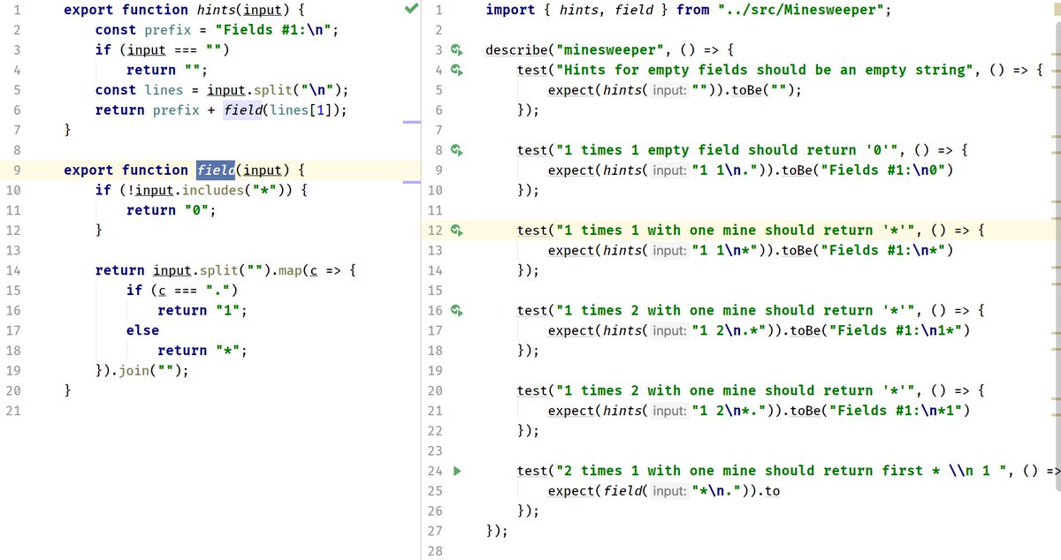Screen dimensions: 1061x560
Task: Click the input: parameter hint on test line 5
Action: pyautogui.click(x=669, y=90)
